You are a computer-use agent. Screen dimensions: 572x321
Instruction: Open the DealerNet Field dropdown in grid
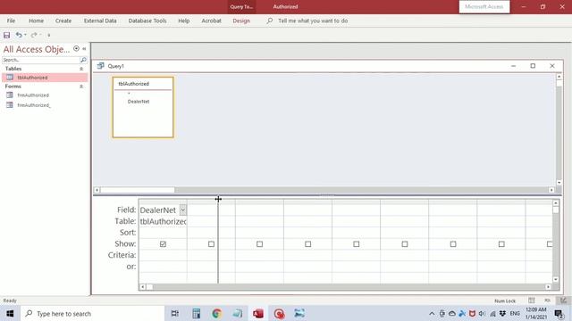[182, 210]
